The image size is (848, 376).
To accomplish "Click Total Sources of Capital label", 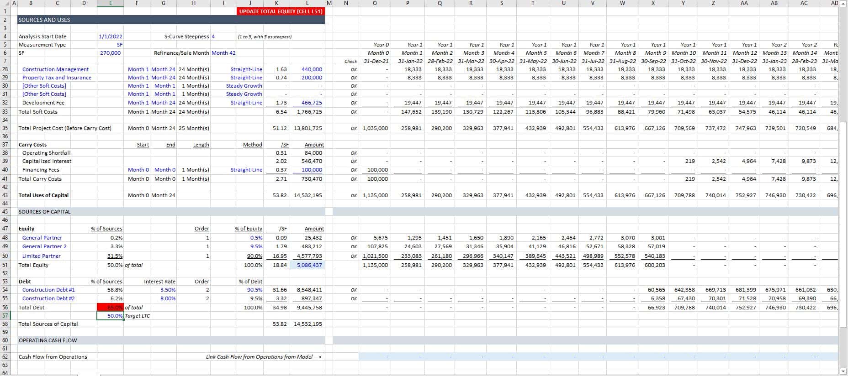I will (x=48, y=324).
